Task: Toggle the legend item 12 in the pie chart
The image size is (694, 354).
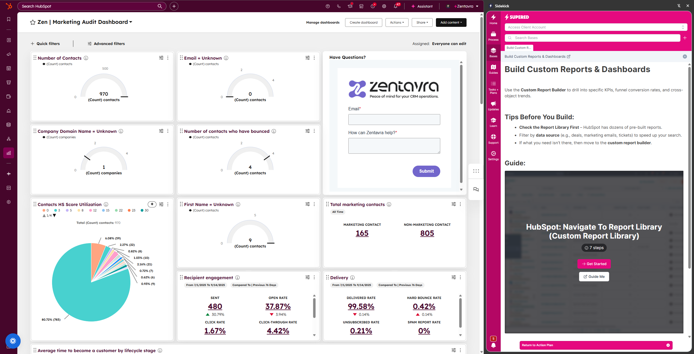Action: 93,210
